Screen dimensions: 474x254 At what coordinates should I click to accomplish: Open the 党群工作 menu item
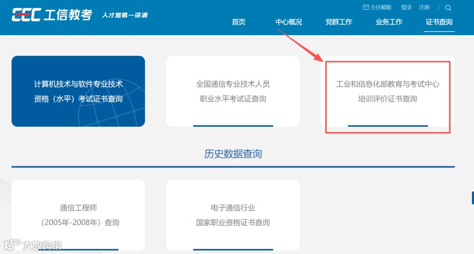click(x=339, y=22)
